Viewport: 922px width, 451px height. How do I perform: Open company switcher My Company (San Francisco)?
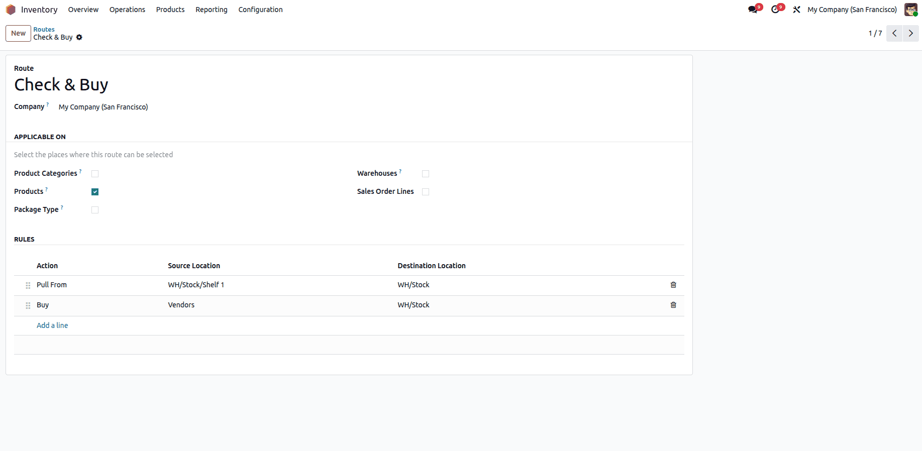852,10
